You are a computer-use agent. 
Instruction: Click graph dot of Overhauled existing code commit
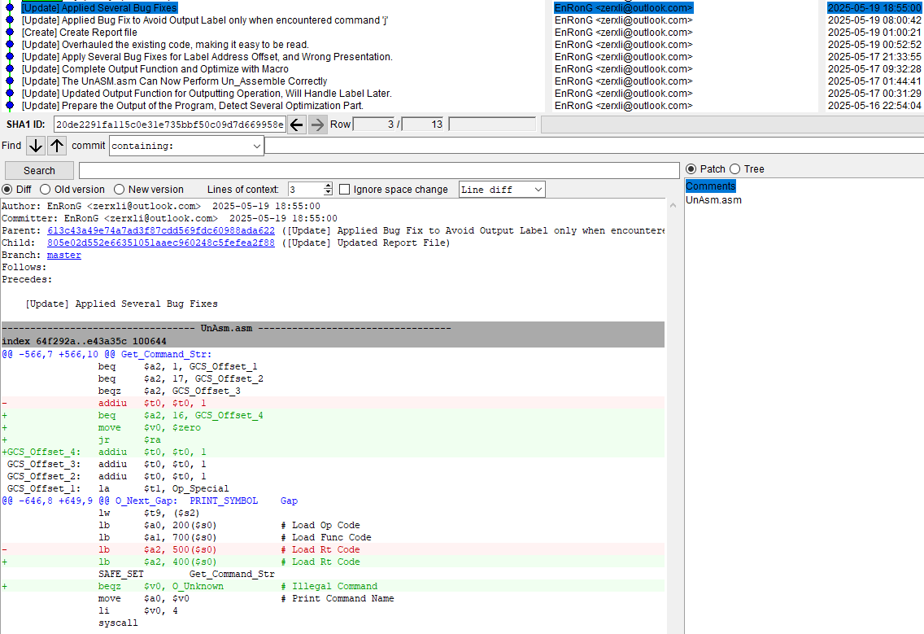coord(9,45)
